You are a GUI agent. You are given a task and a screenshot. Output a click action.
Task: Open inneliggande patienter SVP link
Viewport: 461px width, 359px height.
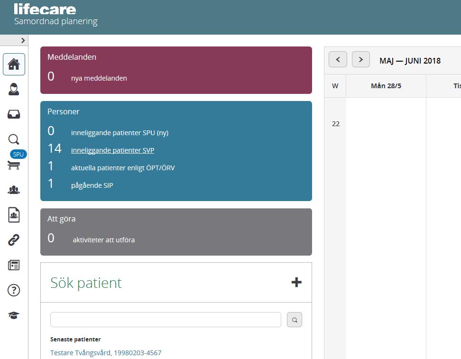(x=112, y=150)
